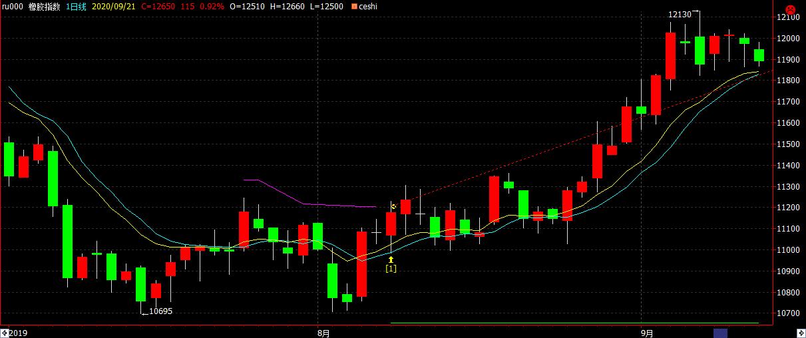Click the 橡胶指数 contract name
The width and height of the screenshot is (806, 338).
tap(44, 7)
